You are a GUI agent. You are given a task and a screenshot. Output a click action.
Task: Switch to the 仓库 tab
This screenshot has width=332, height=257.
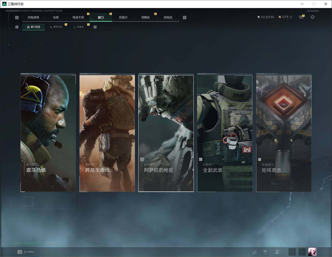[56, 17]
